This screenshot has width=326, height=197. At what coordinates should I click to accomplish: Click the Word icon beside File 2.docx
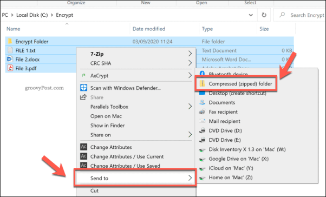coord(10,59)
